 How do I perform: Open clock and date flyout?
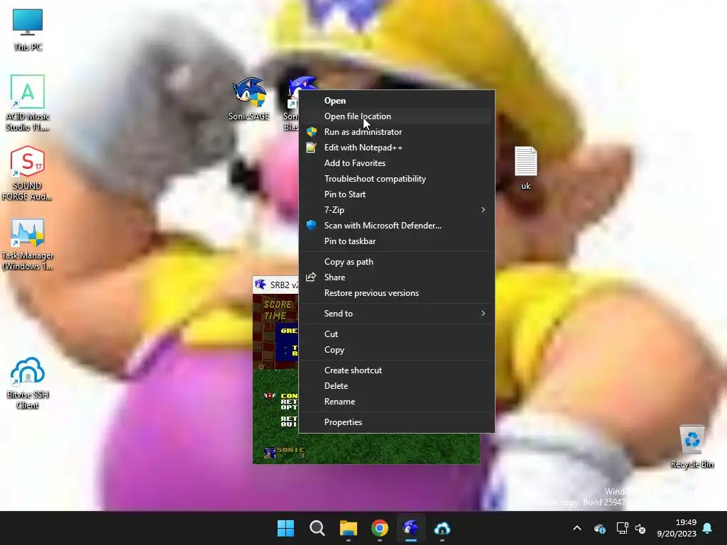click(x=677, y=528)
